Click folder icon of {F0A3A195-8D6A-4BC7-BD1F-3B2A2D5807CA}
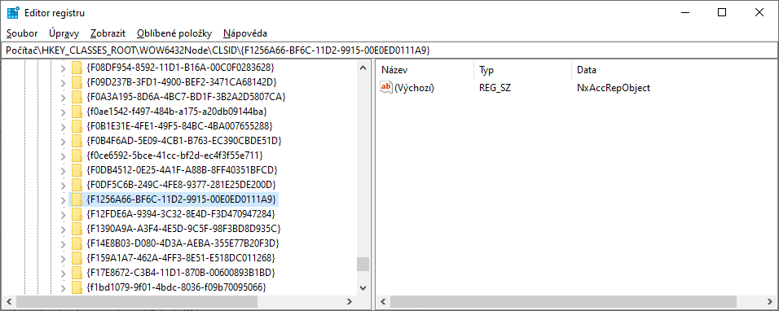This screenshot has width=779, height=311. pos(77,97)
